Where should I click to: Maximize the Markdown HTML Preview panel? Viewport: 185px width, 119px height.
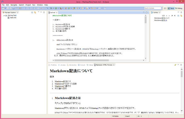[181, 65]
